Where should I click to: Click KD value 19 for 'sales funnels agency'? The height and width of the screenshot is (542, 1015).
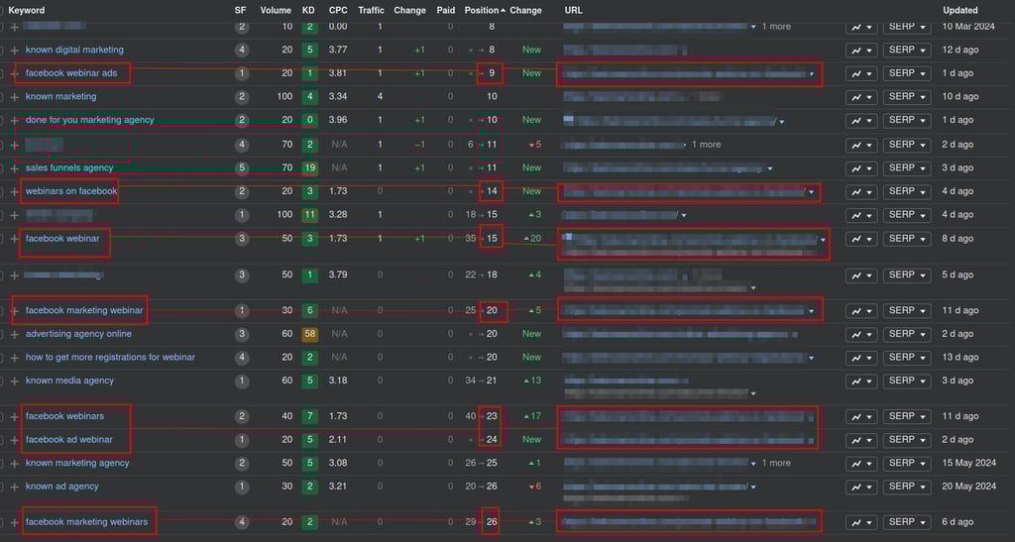309,168
